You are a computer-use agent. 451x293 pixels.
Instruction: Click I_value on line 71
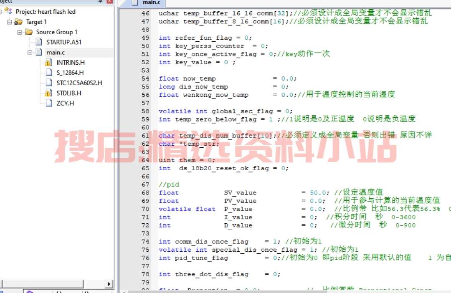(x=238, y=217)
